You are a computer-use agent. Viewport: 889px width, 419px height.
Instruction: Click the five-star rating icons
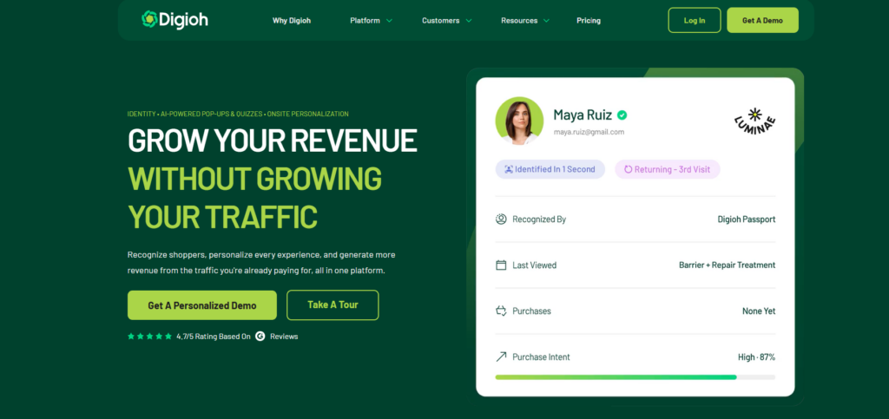point(149,337)
